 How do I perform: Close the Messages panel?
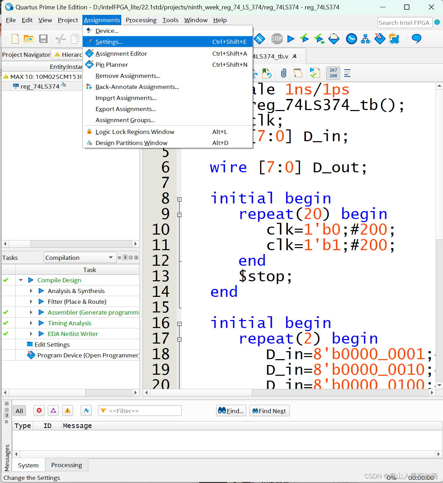pyautogui.click(x=7, y=403)
